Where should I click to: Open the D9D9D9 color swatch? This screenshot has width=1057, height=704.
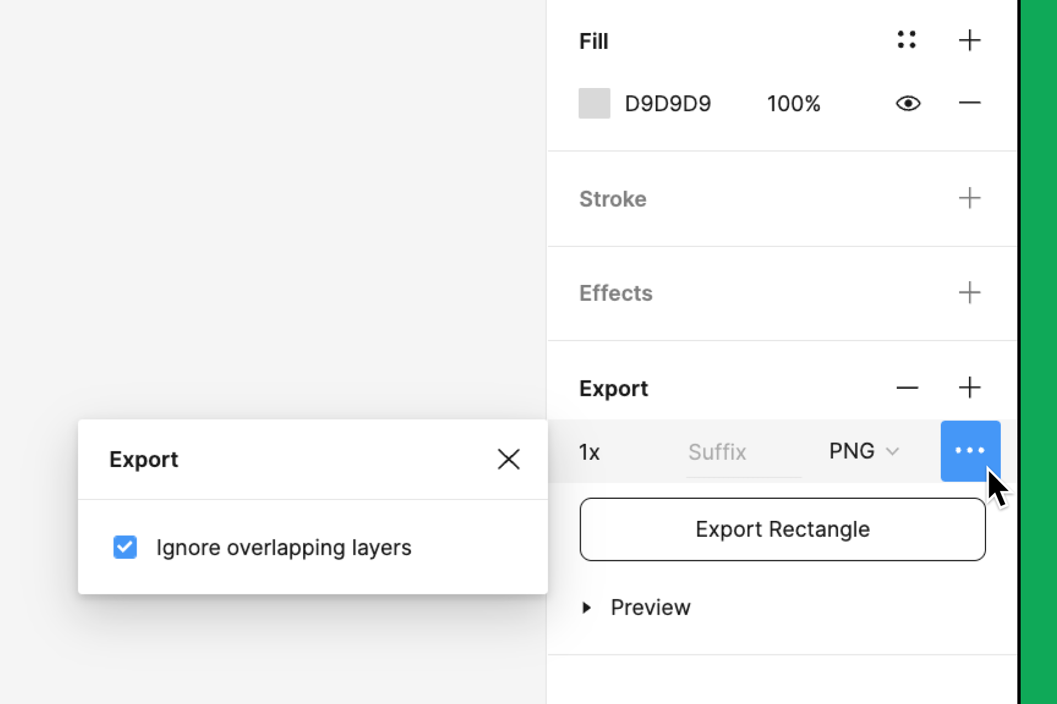(x=594, y=103)
